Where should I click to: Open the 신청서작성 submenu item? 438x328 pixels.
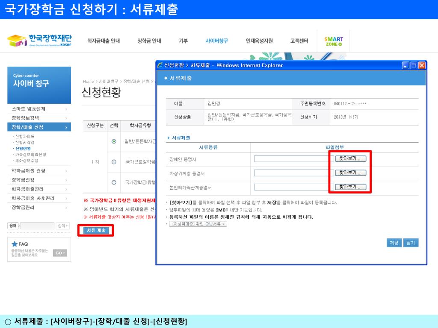pyautogui.click(x=24, y=143)
